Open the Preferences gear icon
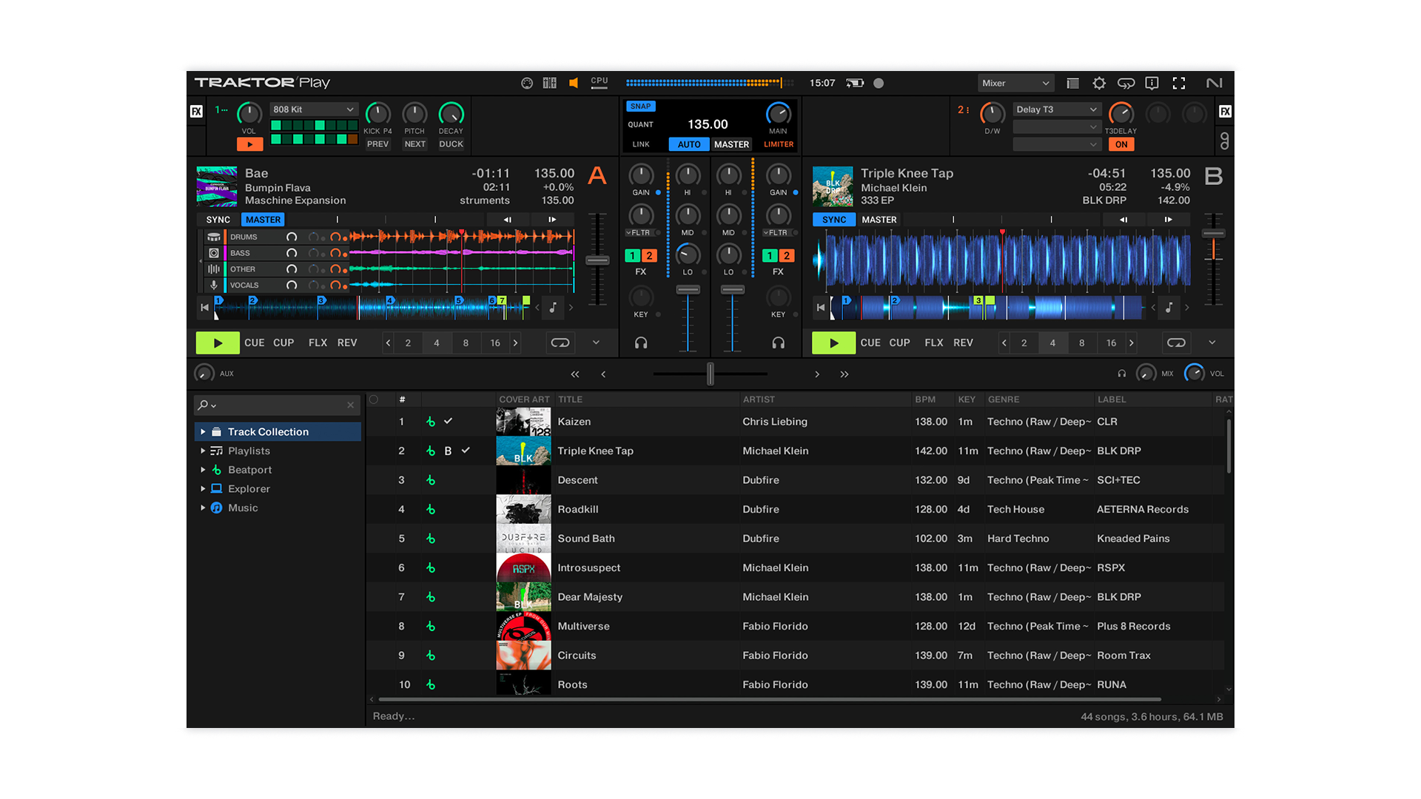This screenshot has height=799, width=1421. [x=1099, y=83]
